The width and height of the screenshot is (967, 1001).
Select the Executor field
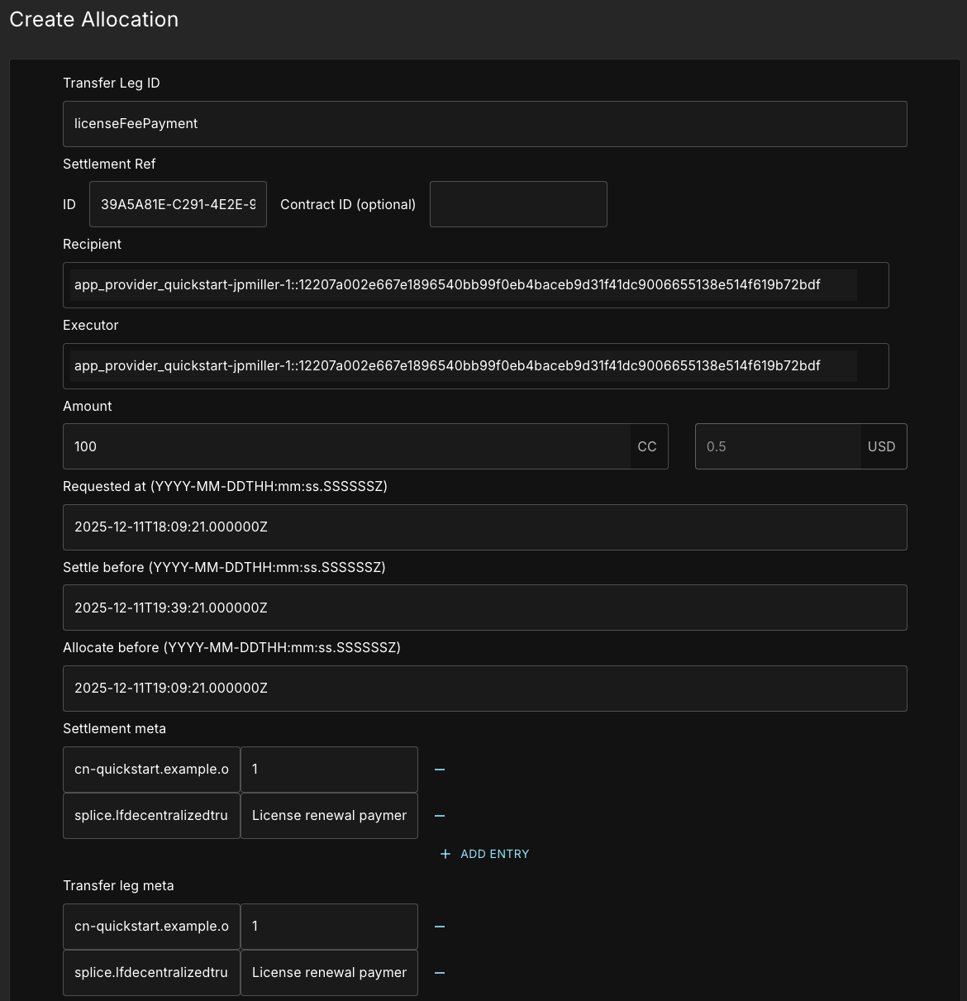point(476,365)
